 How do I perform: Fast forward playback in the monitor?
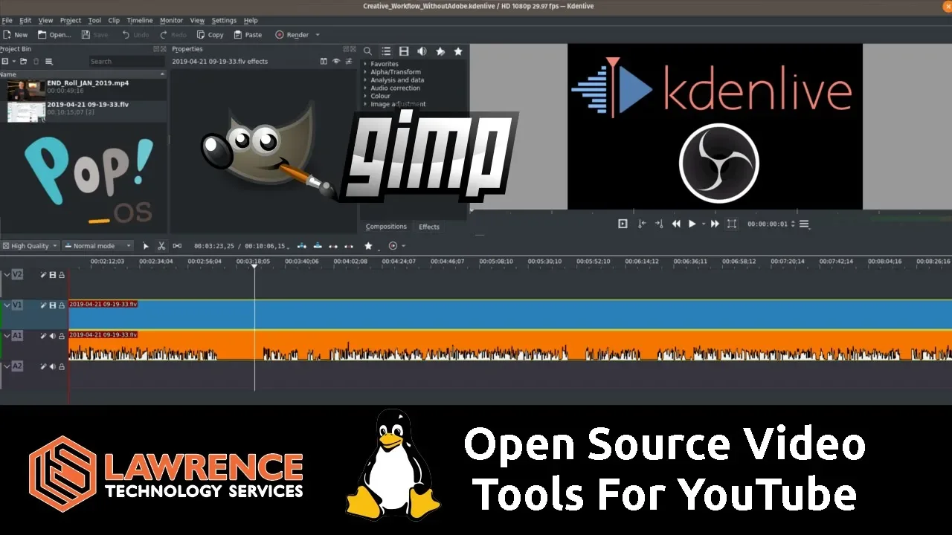(x=715, y=224)
